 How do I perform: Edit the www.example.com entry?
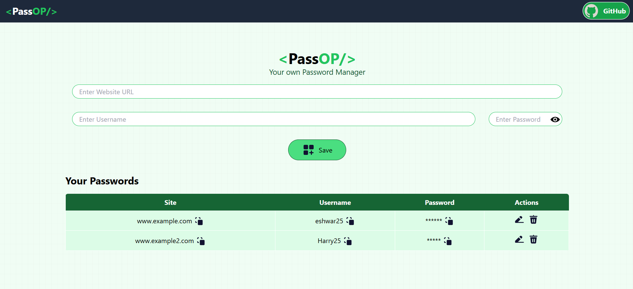[x=519, y=220]
